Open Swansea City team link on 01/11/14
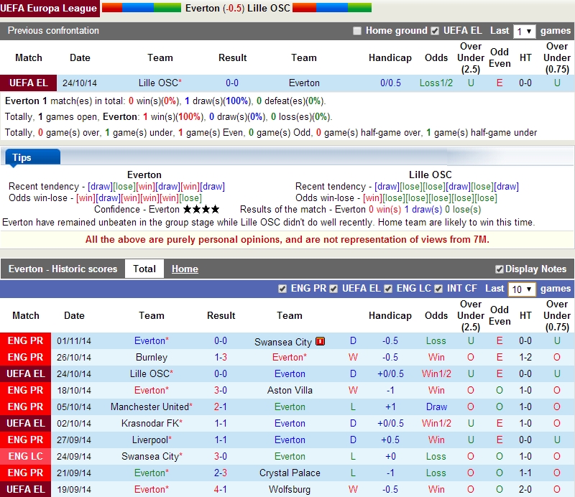This screenshot has height=497, width=575. point(283,342)
